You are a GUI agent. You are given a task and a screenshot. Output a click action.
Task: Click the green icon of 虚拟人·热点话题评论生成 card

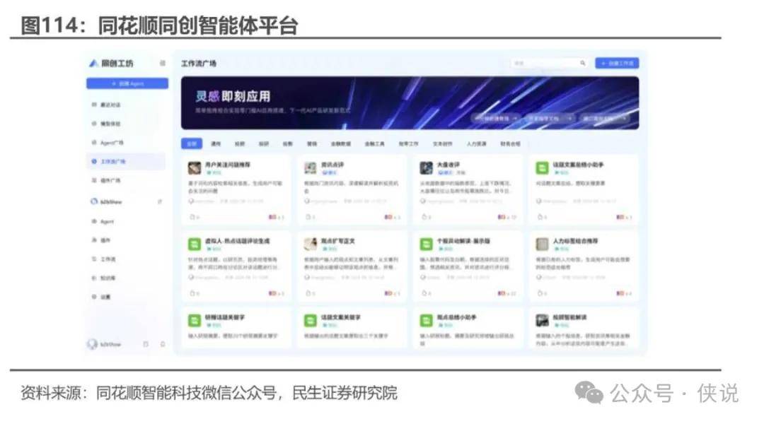click(x=195, y=244)
